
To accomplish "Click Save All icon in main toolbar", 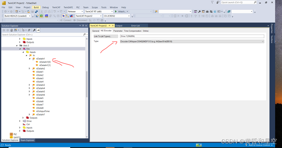I will coord(36,11).
